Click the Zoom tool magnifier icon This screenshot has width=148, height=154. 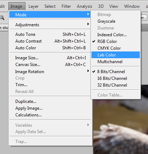tap(2, 18)
